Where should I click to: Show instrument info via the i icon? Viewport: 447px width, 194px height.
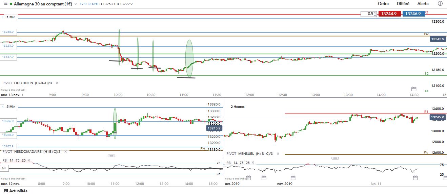[441, 4]
